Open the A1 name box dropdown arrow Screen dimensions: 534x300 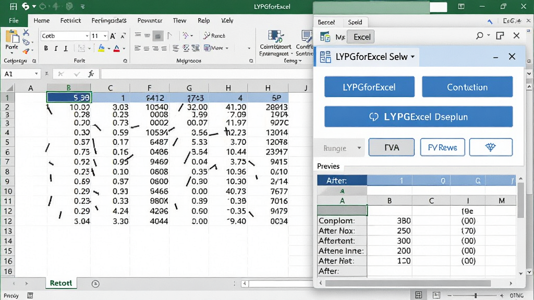click(x=36, y=74)
